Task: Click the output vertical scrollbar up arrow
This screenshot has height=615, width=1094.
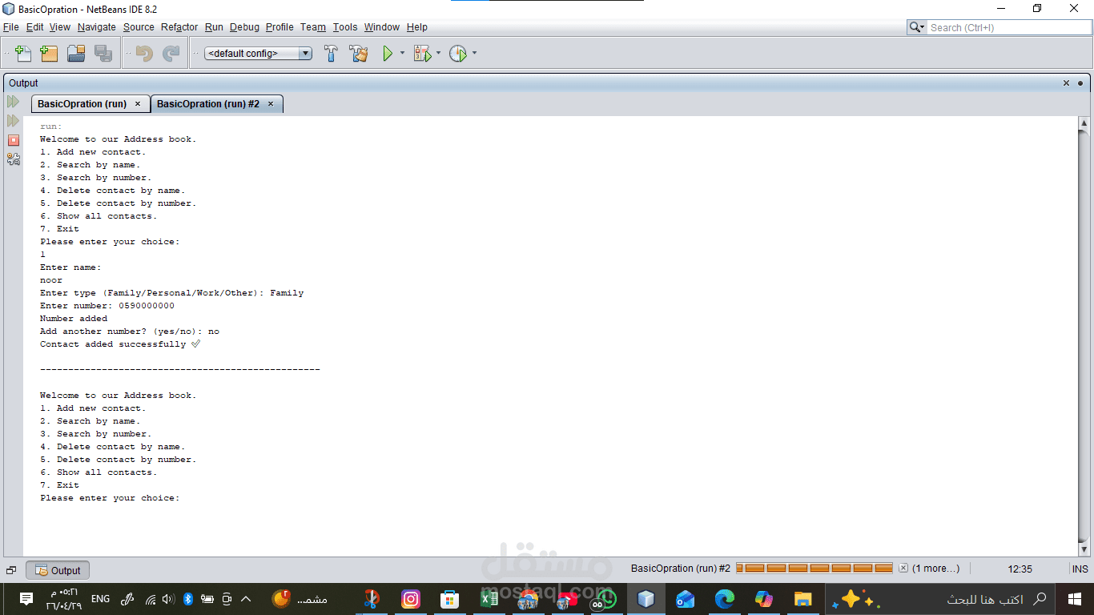Action: 1084,123
